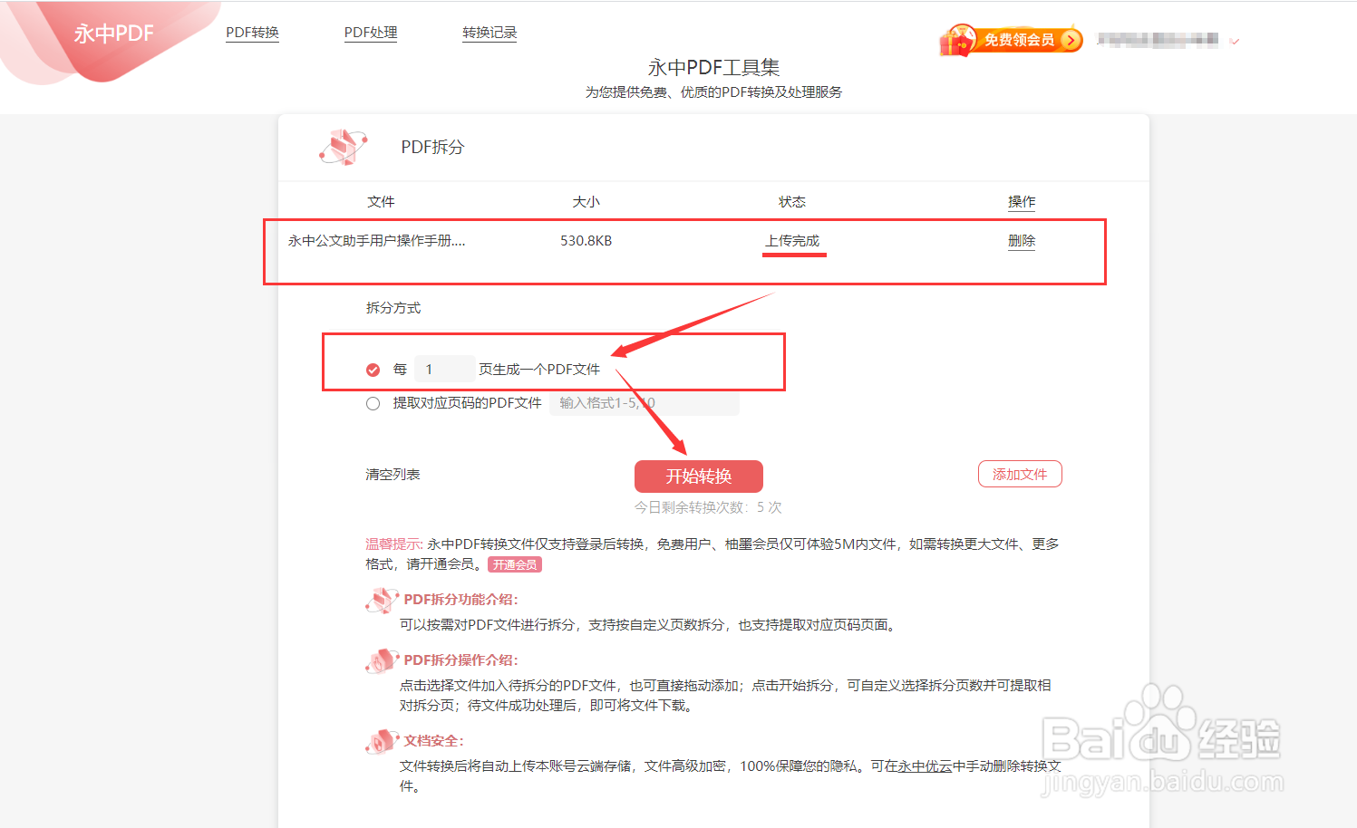1357x828 pixels.
Task: Click 清空列表 to clear list
Action: 393,475
